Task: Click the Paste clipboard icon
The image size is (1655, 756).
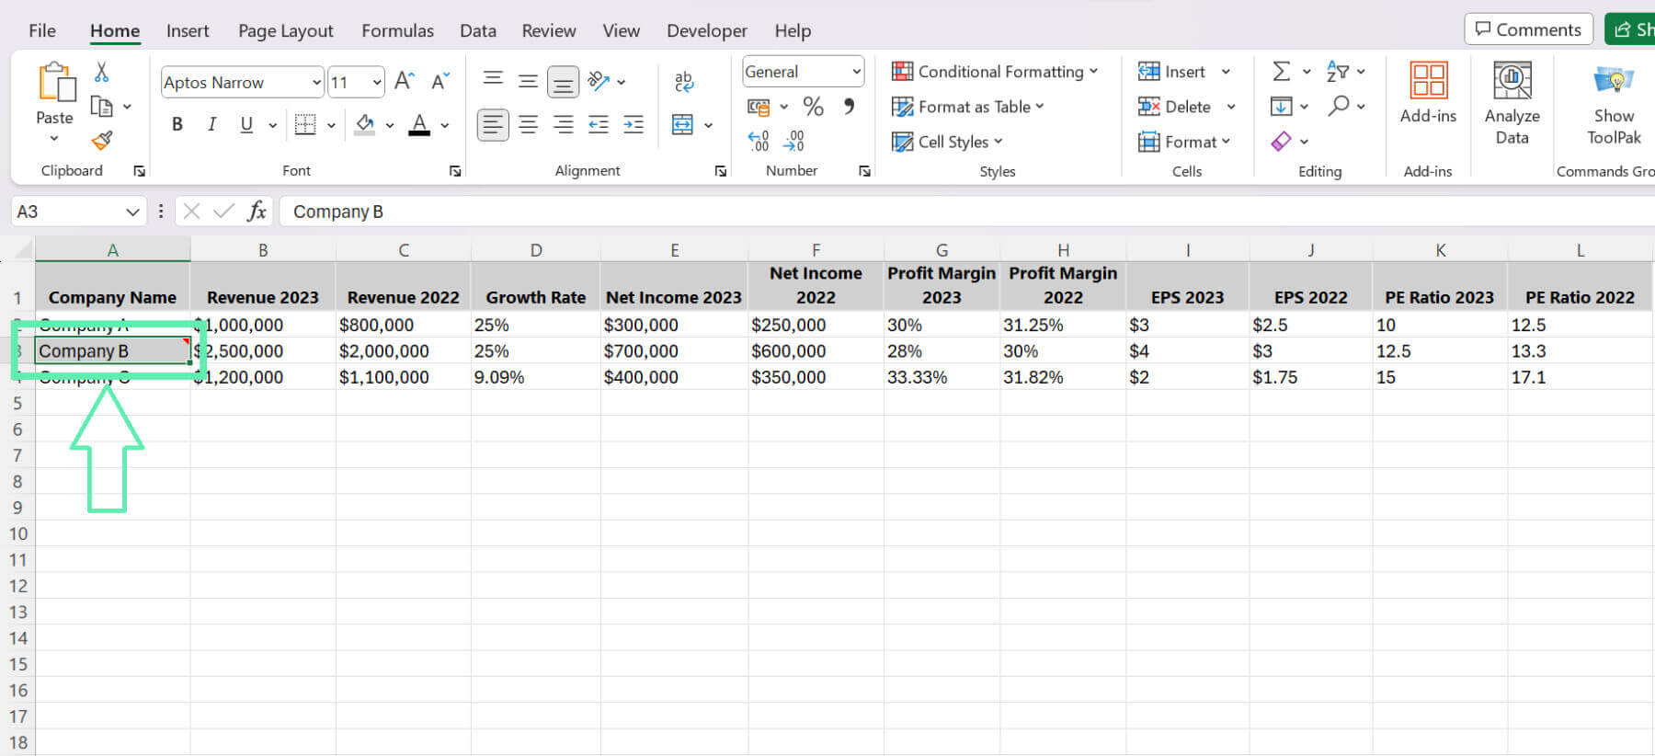Action: click(56, 83)
